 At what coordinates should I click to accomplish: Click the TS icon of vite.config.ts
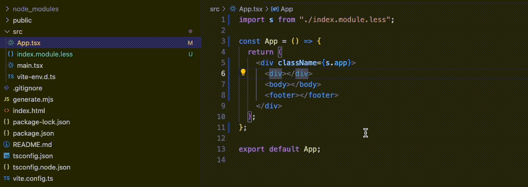6,179
